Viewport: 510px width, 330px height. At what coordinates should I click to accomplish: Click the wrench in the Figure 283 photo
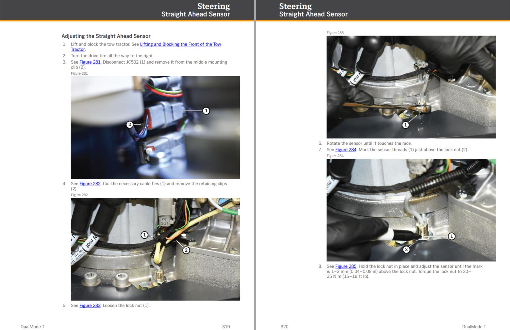click(x=391, y=107)
